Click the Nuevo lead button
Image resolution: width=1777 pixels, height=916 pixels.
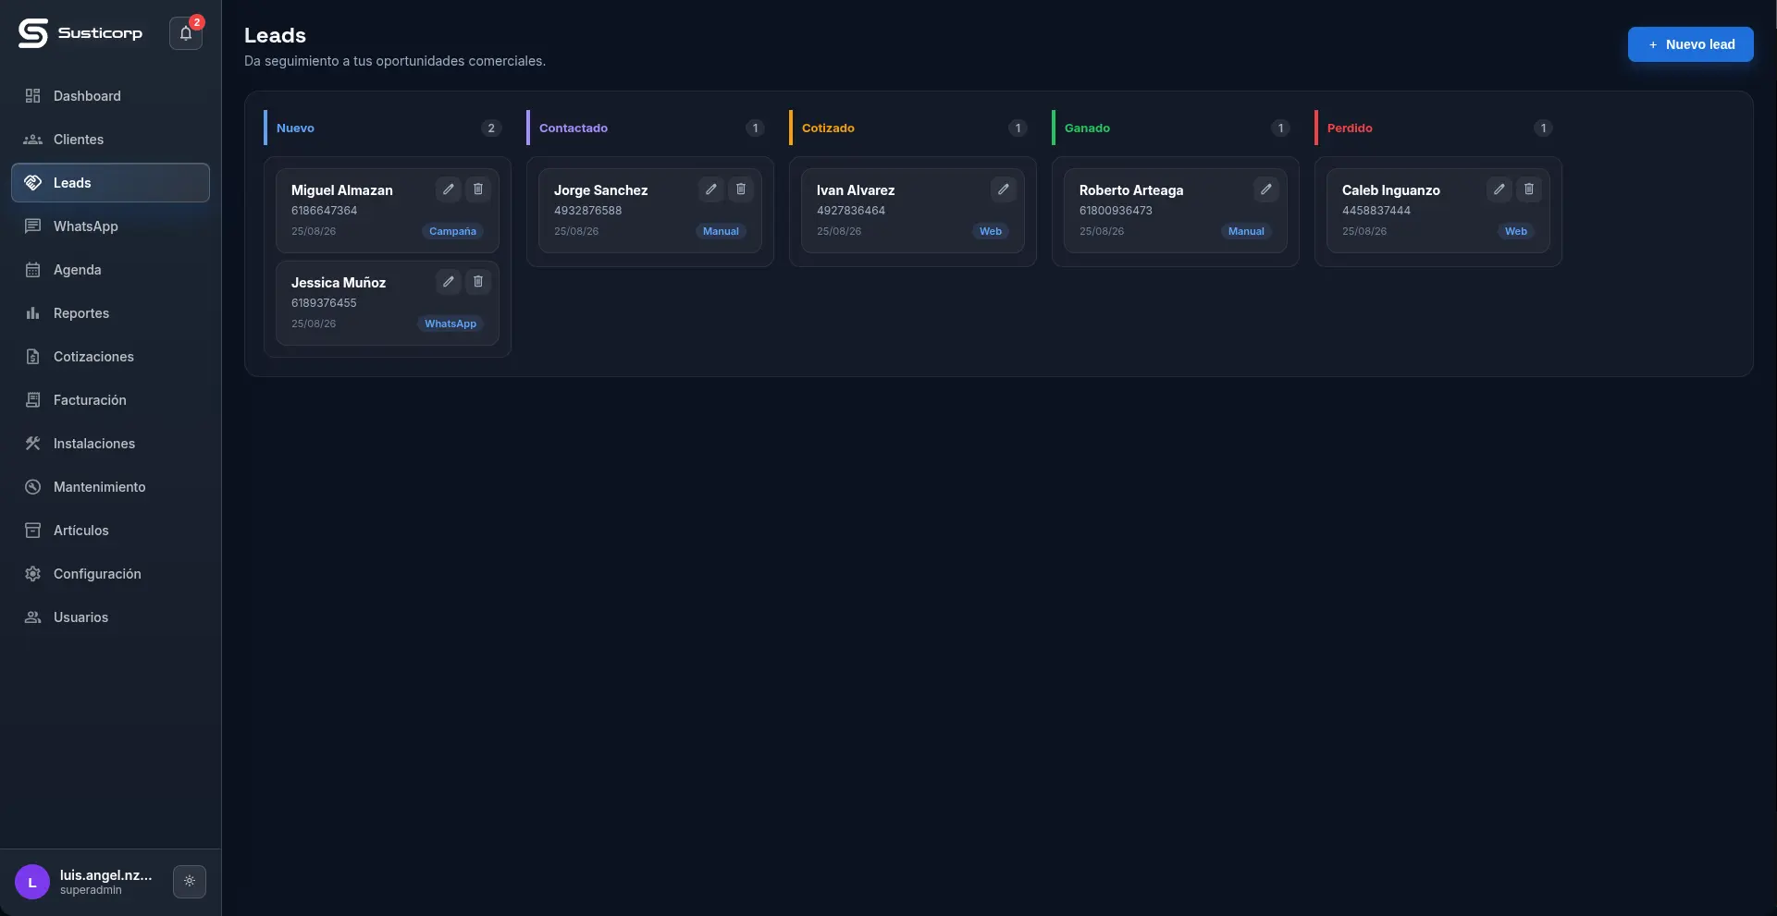coord(1690,44)
